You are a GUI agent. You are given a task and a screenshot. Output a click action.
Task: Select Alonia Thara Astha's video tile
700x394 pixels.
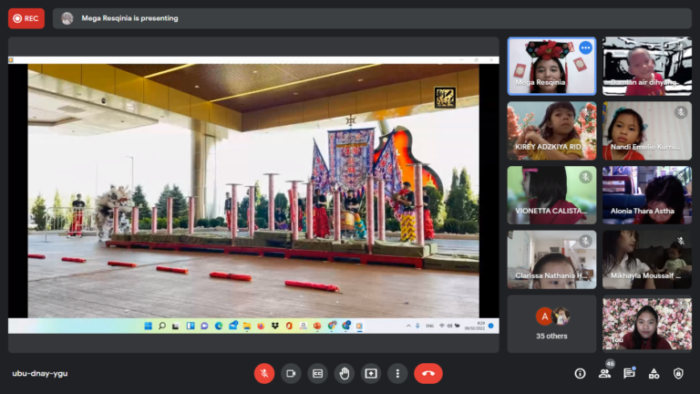646,195
